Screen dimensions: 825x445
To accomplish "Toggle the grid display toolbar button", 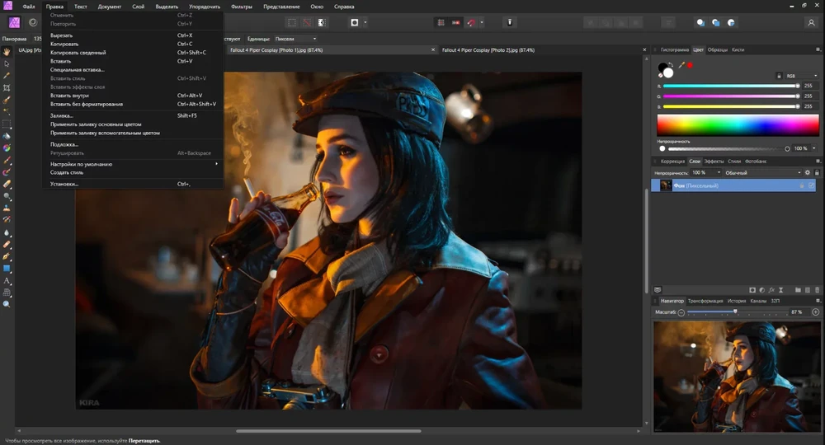I will (441, 22).
